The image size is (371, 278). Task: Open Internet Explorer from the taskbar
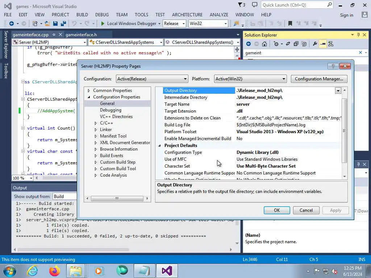point(32,271)
